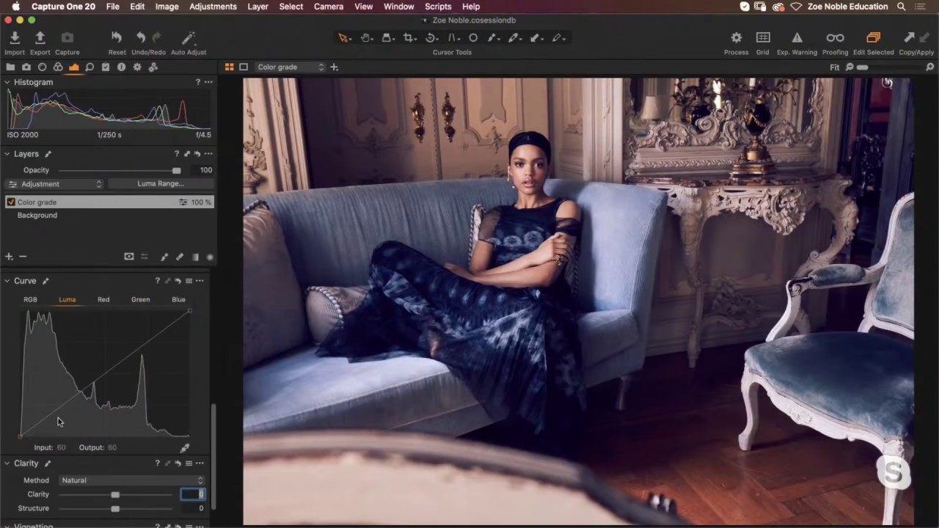Click the curve point picker eyedropper

[185, 447]
